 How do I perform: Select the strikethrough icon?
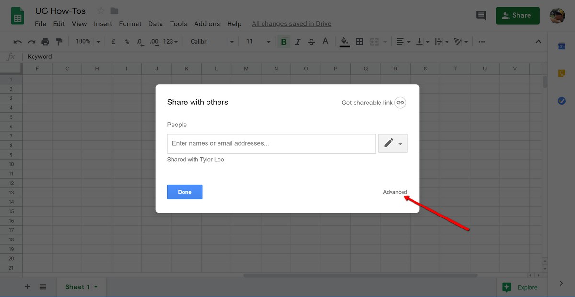311,41
